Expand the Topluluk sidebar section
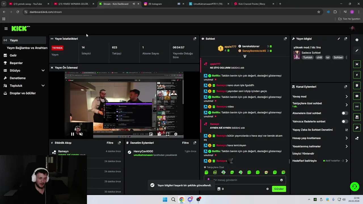Image resolution: width=363 pixels, height=204 pixels. pos(43,86)
